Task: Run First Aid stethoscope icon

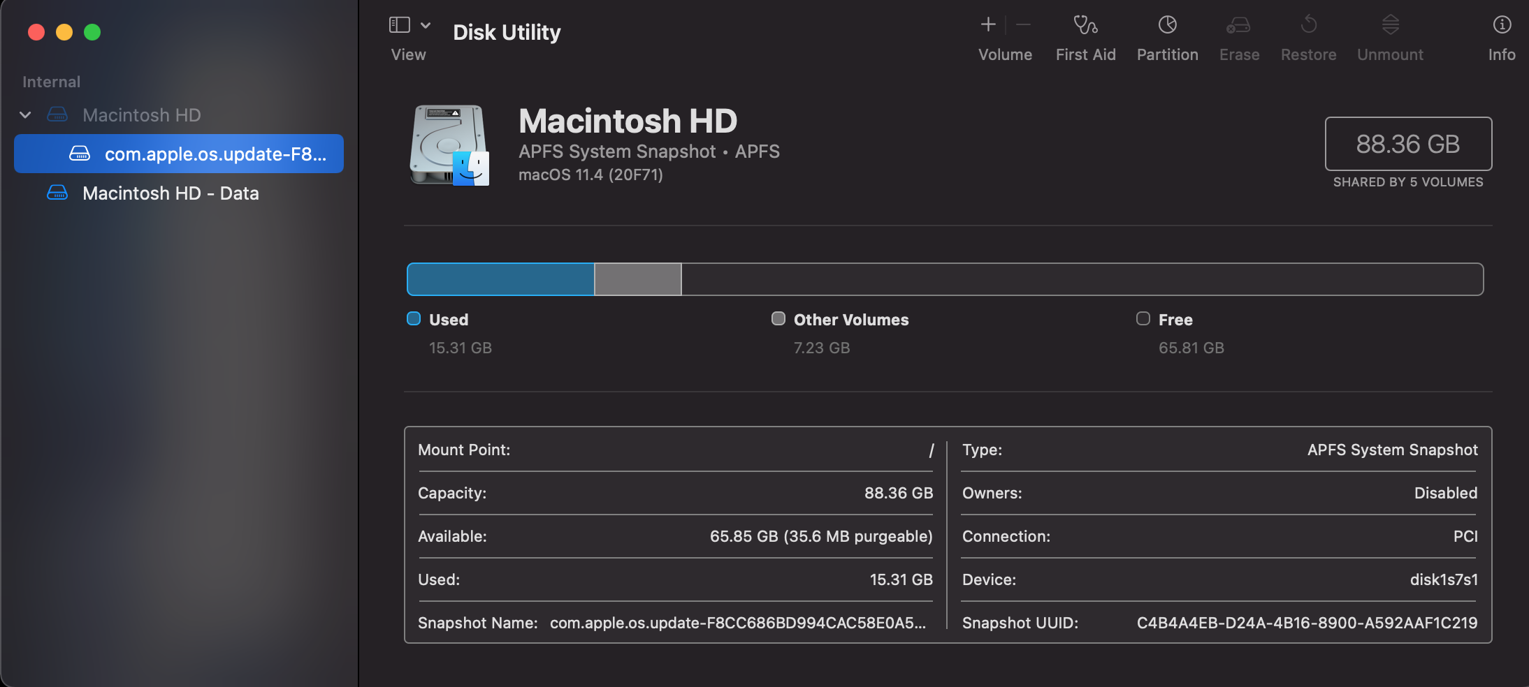Action: coord(1085,24)
